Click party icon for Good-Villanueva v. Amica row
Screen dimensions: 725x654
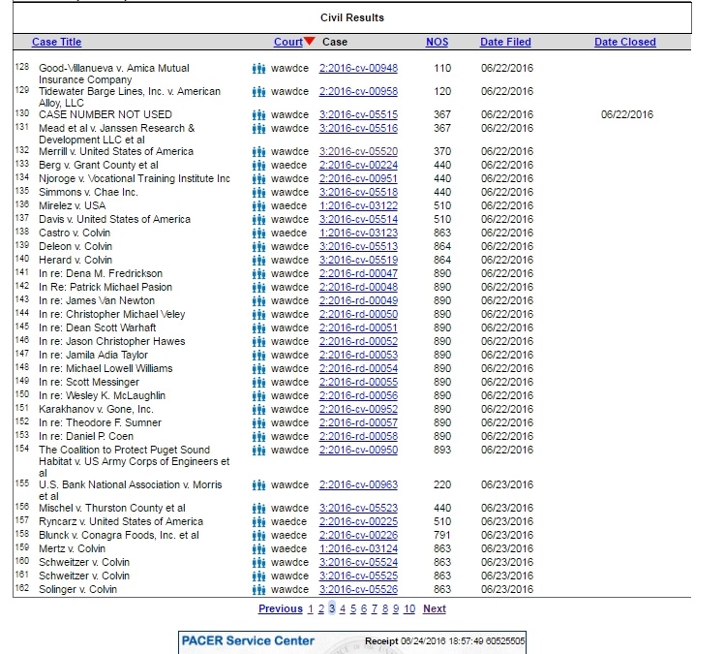tap(258, 69)
